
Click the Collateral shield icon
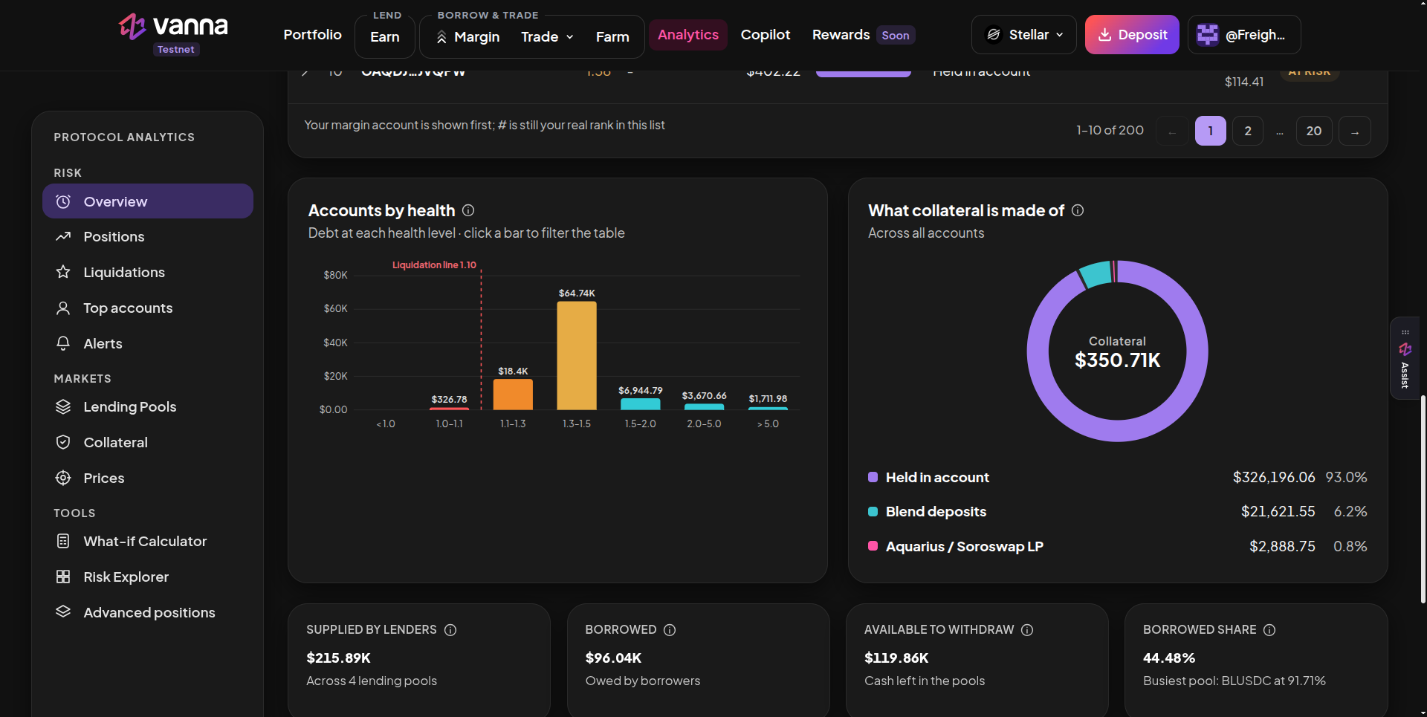tap(63, 442)
